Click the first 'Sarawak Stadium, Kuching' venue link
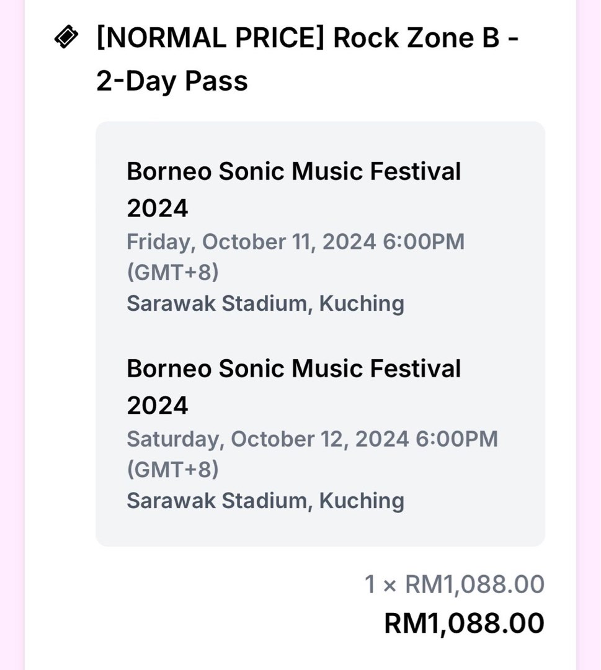This screenshot has height=670, width=601. [x=265, y=303]
